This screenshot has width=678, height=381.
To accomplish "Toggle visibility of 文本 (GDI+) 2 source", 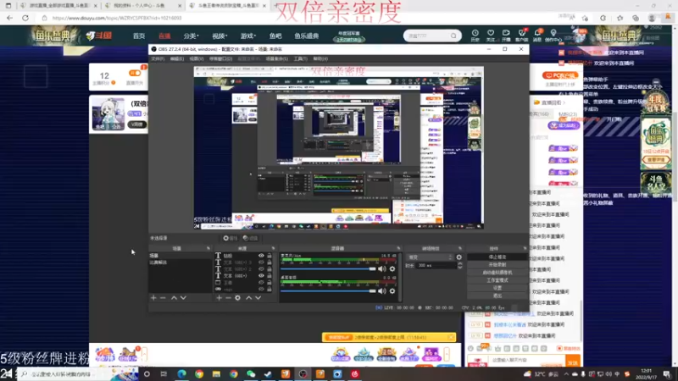I will (x=261, y=268).
